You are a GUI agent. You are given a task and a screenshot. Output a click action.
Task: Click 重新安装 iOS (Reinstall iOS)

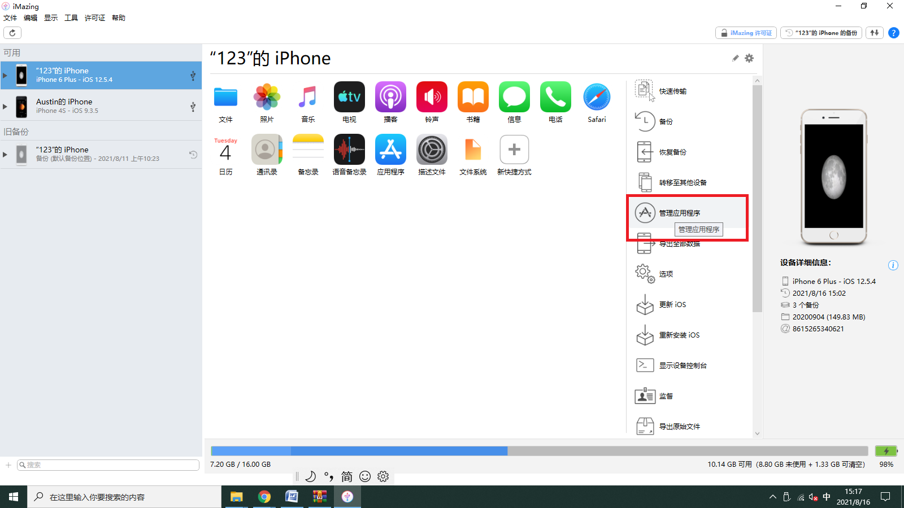tap(689, 335)
